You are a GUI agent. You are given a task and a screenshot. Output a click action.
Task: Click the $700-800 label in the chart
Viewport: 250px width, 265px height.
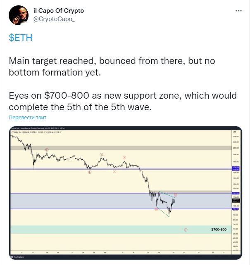point(219,230)
